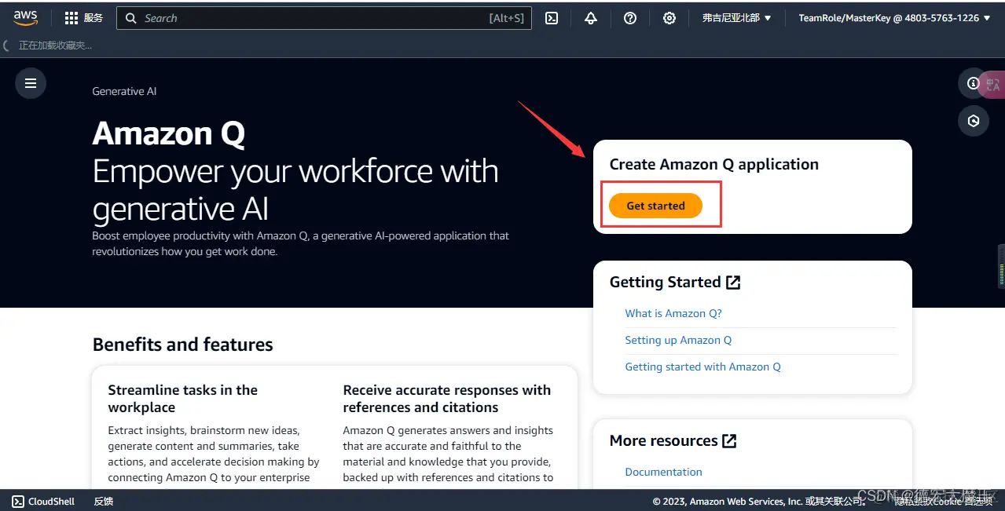Open the settings gear icon

click(669, 18)
